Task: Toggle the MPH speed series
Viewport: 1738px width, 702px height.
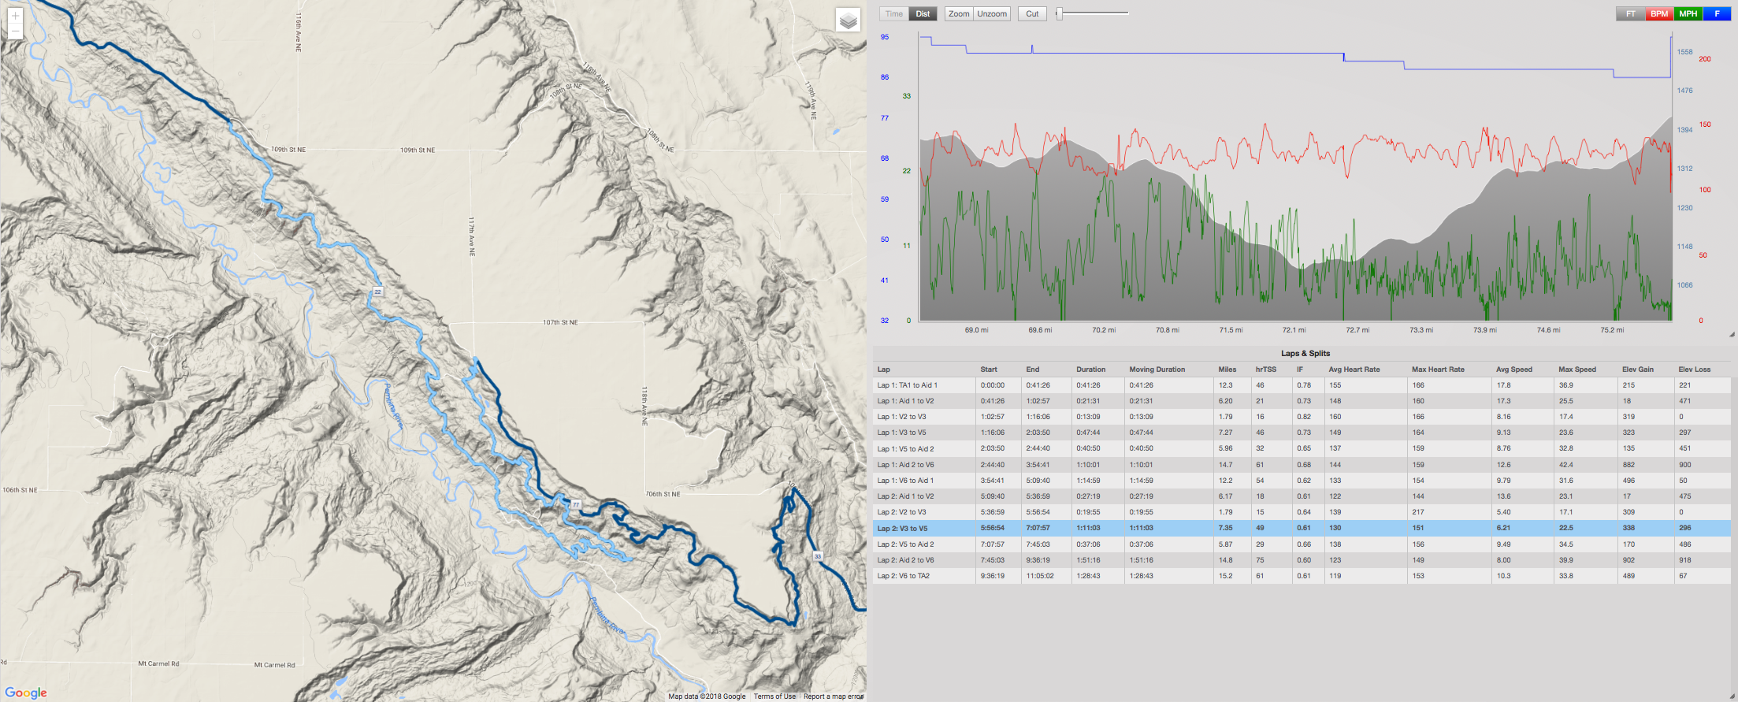Action: [x=1688, y=13]
